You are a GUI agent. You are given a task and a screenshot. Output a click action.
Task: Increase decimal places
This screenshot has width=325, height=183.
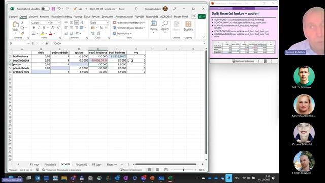pyautogui.click(x=93, y=33)
